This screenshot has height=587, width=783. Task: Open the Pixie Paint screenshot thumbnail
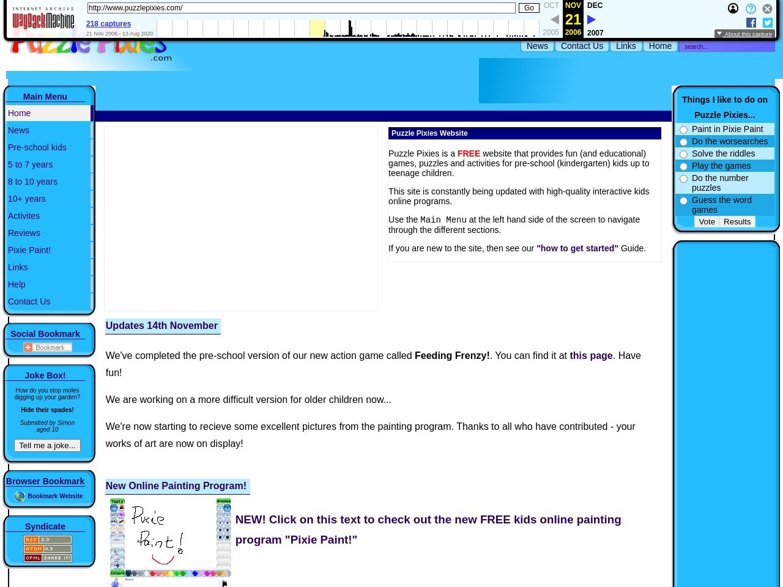coord(170,542)
